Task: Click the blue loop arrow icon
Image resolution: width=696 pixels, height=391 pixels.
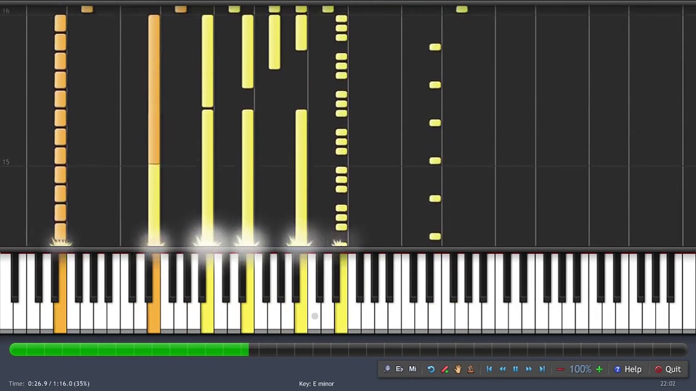Action: point(431,369)
